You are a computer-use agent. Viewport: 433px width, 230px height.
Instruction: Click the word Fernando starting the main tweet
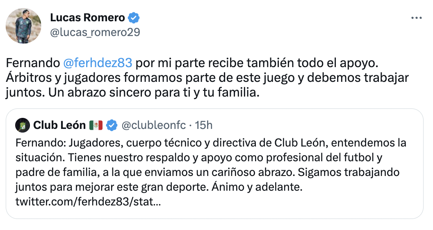coord(34,63)
